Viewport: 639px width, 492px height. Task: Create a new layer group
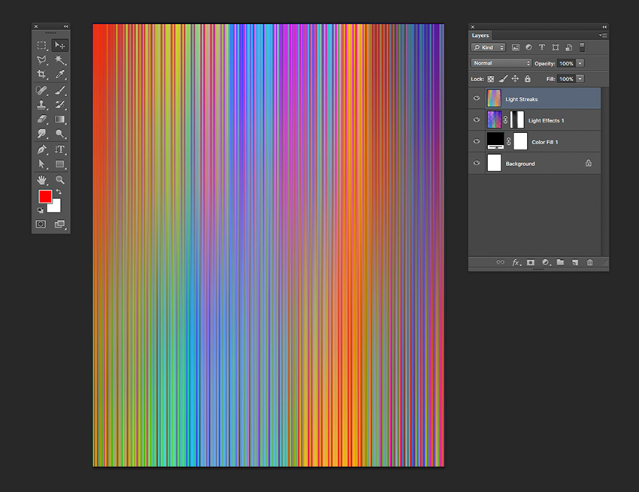point(560,262)
